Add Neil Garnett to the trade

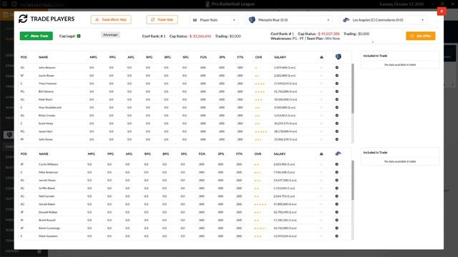pos(337,196)
